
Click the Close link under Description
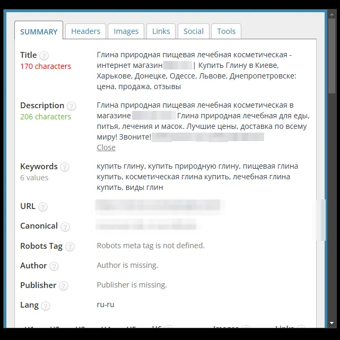click(x=106, y=147)
